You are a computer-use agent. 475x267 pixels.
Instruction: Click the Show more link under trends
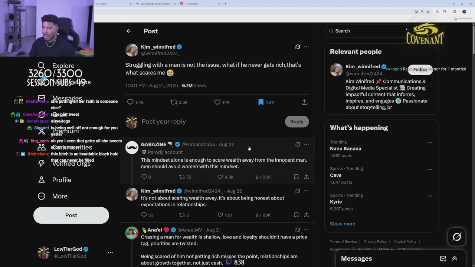(x=343, y=224)
